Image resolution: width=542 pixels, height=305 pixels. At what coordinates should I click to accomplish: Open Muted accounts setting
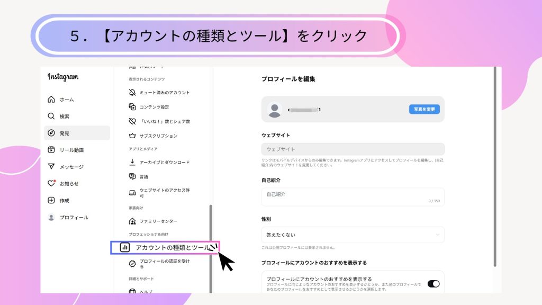coord(164,92)
